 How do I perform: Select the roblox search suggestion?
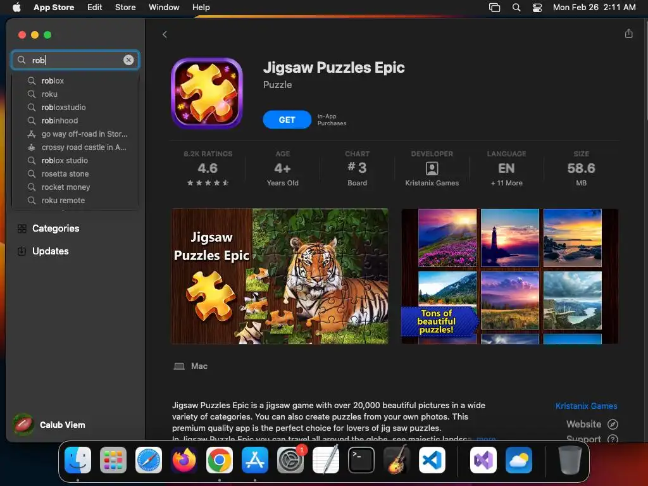point(75,80)
